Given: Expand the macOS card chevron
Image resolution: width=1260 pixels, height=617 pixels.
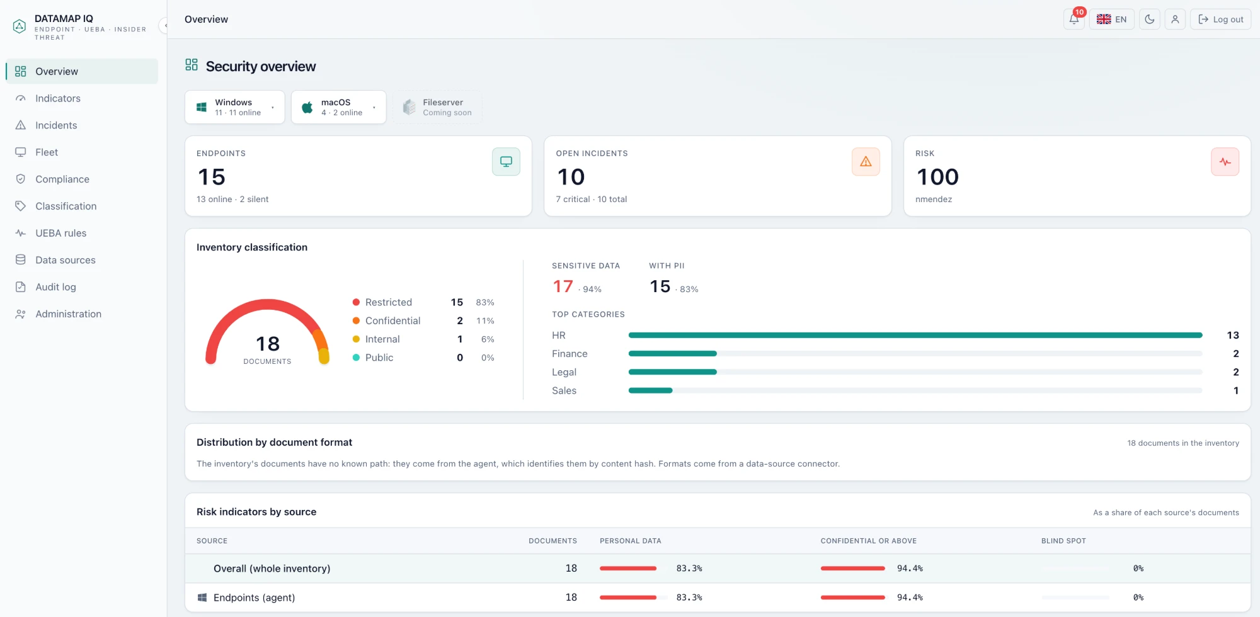Looking at the screenshot, I should pyautogui.click(x=374, y=108).
